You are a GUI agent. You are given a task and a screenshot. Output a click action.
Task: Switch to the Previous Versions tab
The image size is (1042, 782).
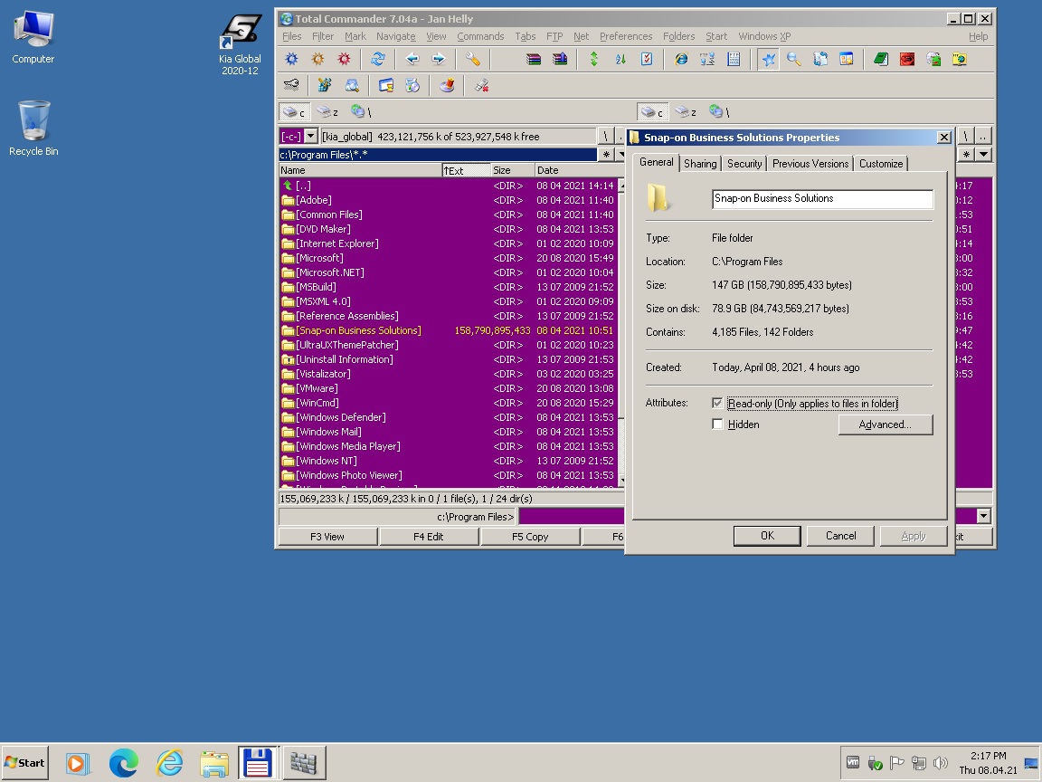point(810,164)
